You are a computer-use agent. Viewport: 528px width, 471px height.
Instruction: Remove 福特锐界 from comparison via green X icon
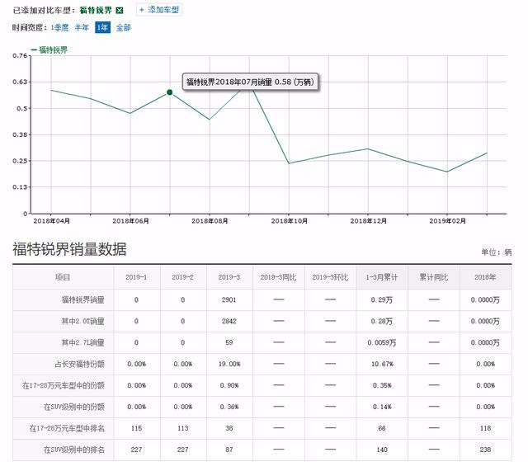120,11
